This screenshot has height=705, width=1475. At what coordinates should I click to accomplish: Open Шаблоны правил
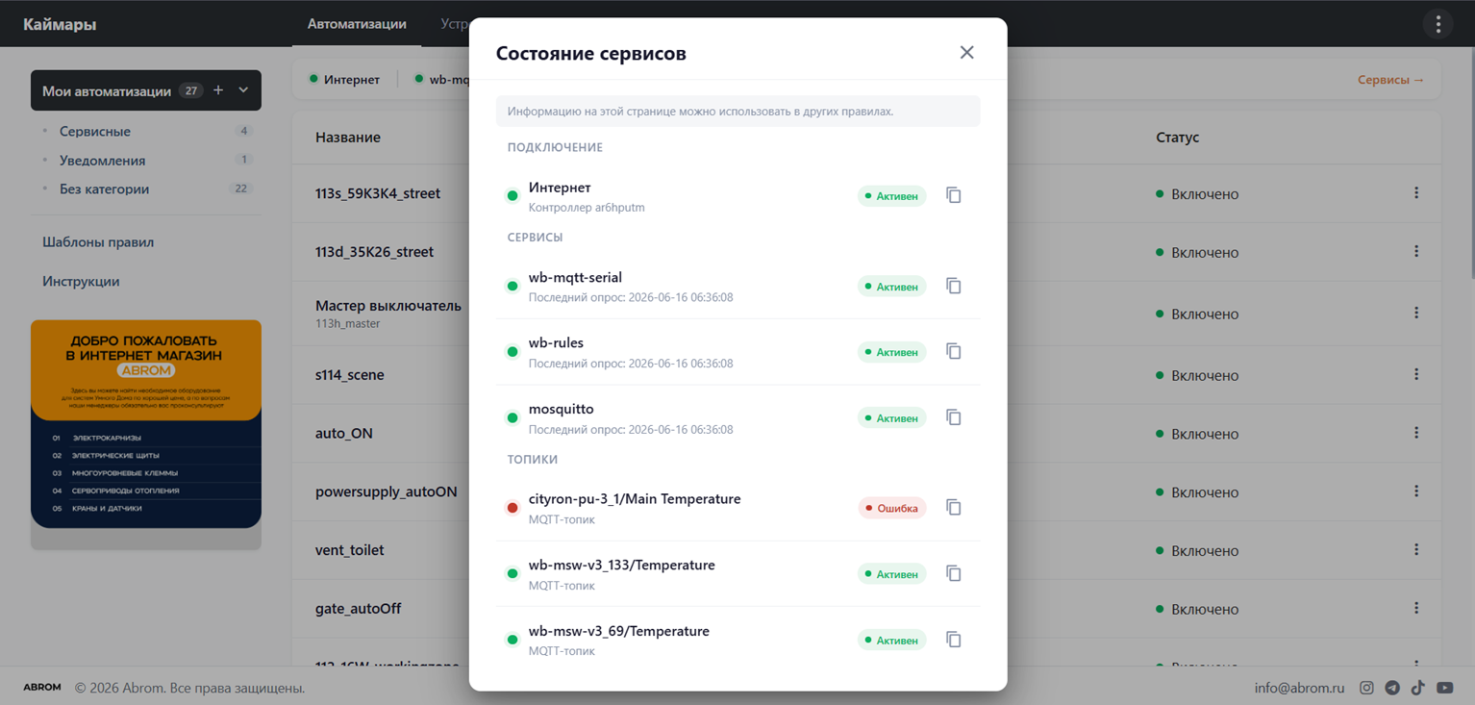tap(98, 242)
